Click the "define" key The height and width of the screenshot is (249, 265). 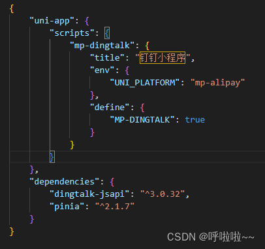coord(110,108)
